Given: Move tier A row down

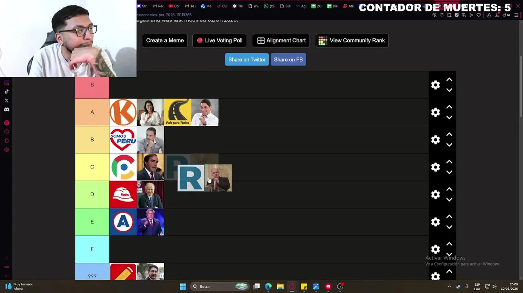Looking at the screenshot, I should point(449,118).
